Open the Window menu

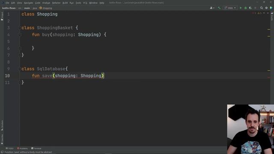[93, 3]
